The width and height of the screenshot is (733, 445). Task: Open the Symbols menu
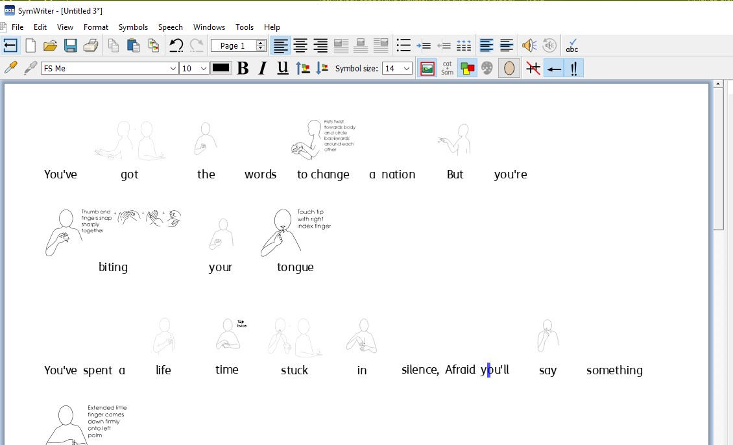(133, 27)
